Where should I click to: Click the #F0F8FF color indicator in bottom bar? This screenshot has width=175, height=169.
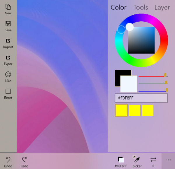(121, 162)
